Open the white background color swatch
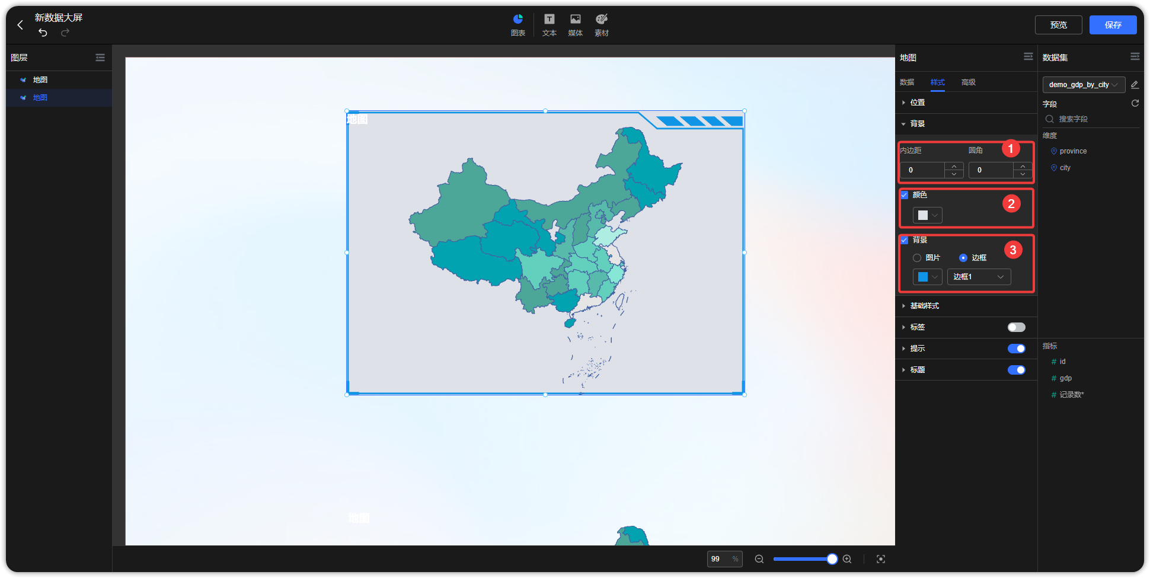1150x578 pixels. click(x=928, y=215)
